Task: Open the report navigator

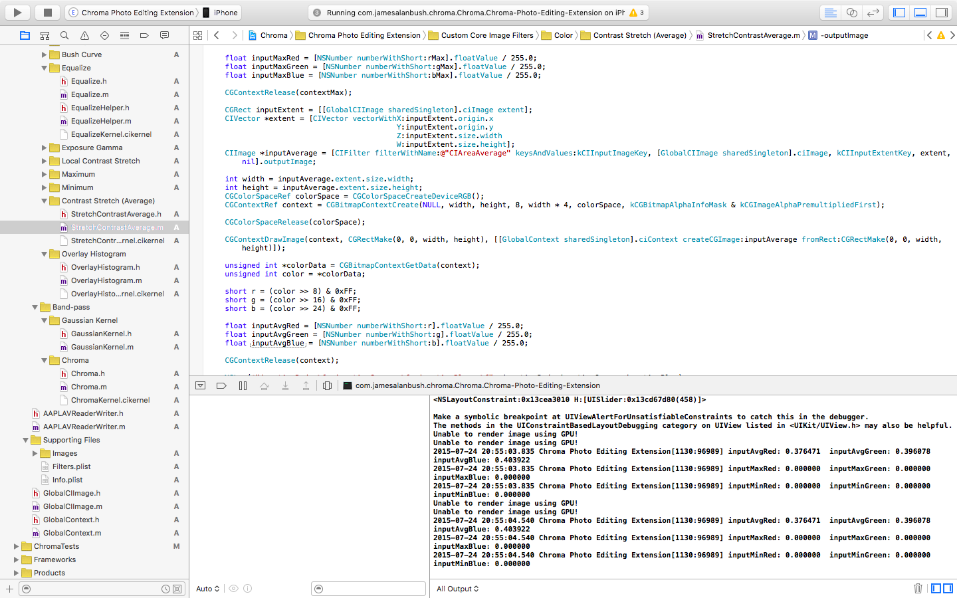Action: pos(164,35)
